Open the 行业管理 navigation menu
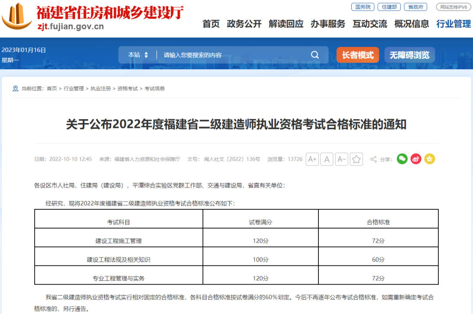This screenshot has width=473, height=314. pyautogui.click(x=453, y=24)
